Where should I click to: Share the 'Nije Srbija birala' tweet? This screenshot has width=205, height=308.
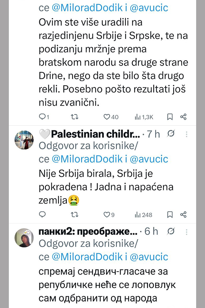click(183, 215)
